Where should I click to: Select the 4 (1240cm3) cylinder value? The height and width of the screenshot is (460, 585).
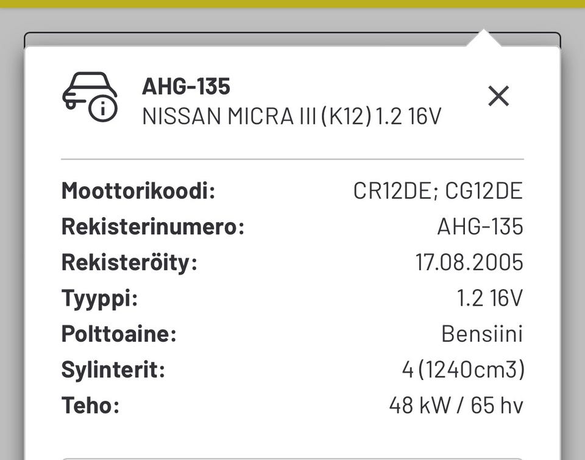pos(463,370)
